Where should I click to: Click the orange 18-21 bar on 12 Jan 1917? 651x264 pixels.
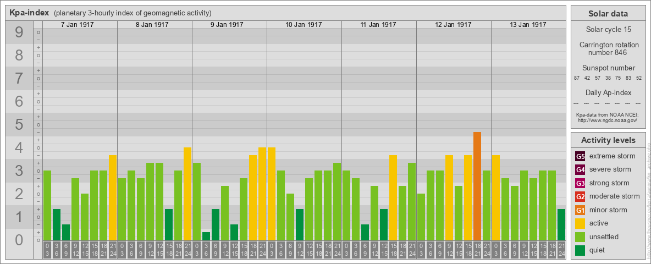477,186
